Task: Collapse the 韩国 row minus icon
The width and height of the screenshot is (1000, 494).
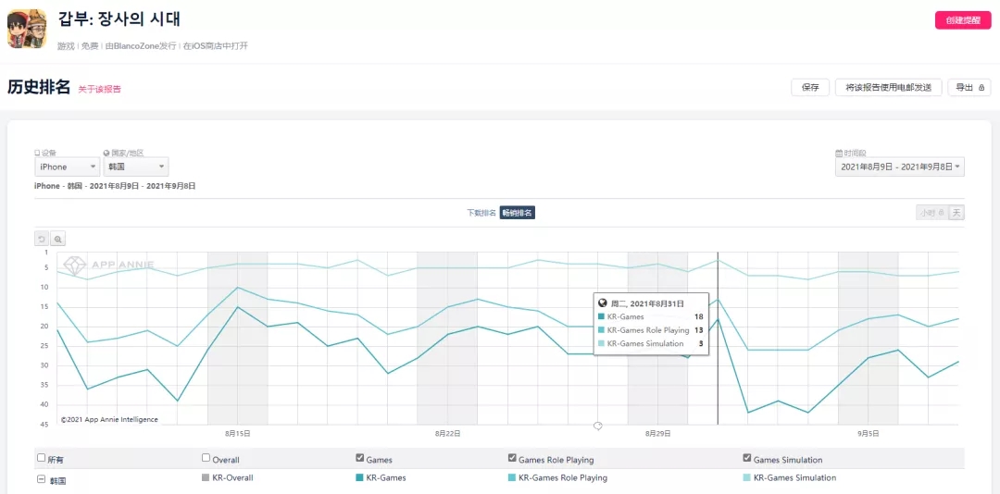Action: [41, 479]
